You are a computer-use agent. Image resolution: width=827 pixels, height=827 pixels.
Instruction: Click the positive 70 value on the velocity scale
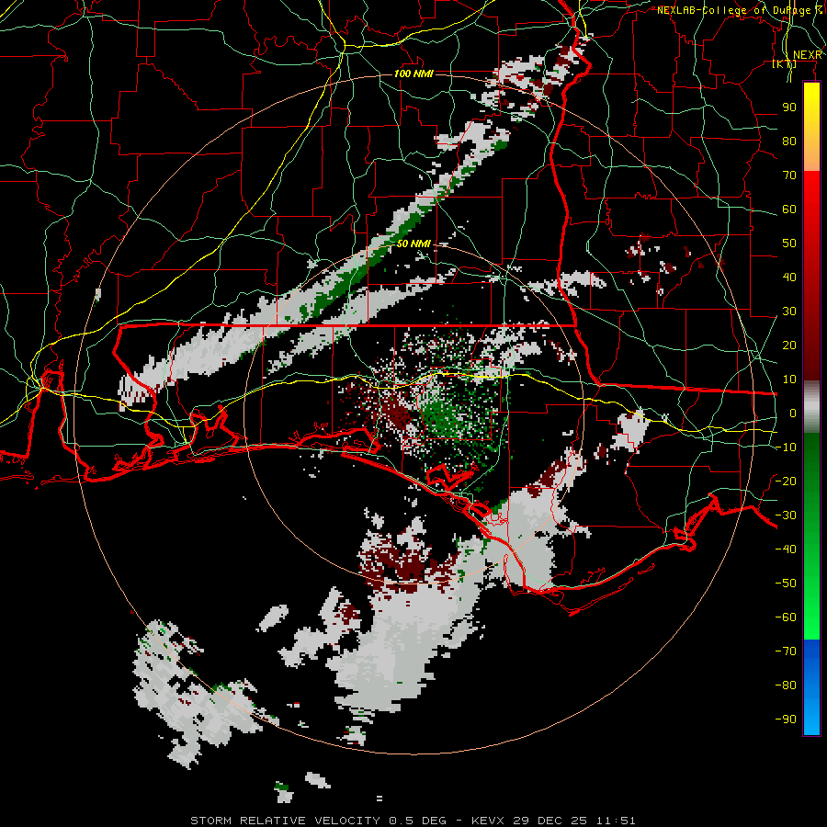[x=789, y=176]
